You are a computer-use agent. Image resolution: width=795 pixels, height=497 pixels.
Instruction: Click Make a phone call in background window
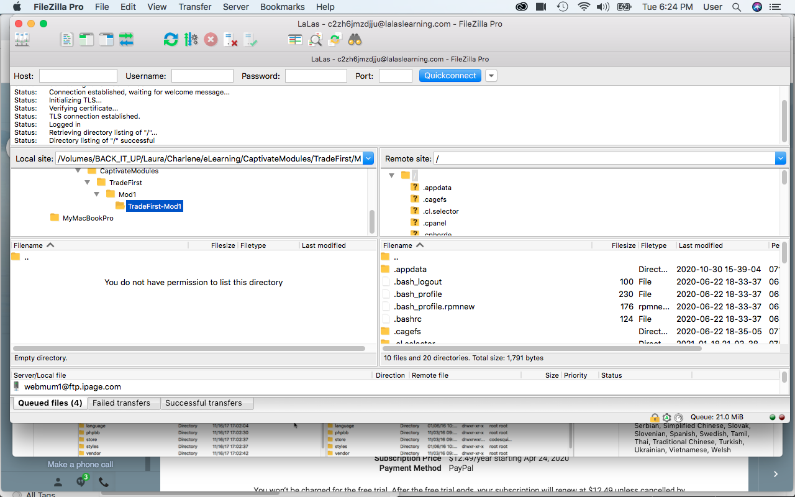click(81, 465)
